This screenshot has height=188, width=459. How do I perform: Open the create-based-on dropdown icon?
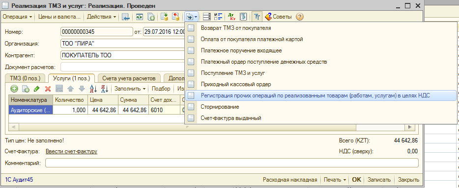pyautogui.click(x=192, y=17)
